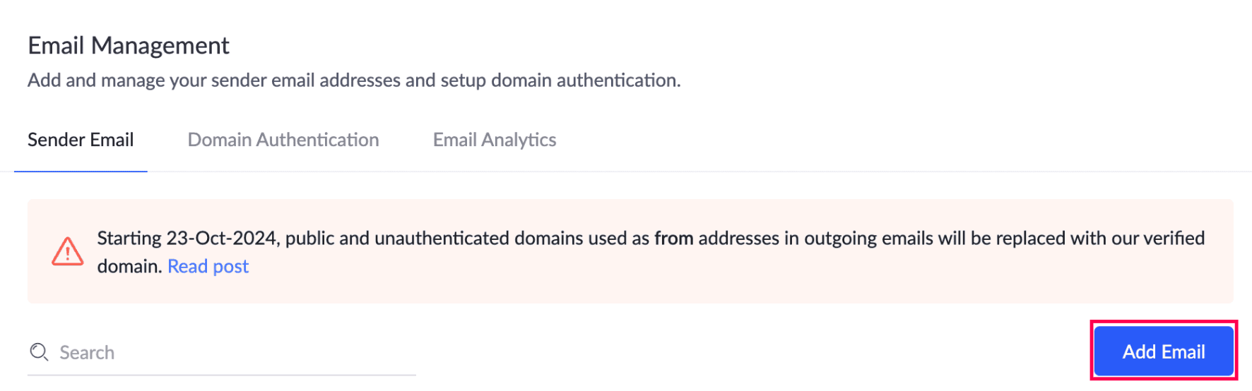Switch to the Sender Email tab
This screenshot has height=391, width=1252.
coord(81,140)
